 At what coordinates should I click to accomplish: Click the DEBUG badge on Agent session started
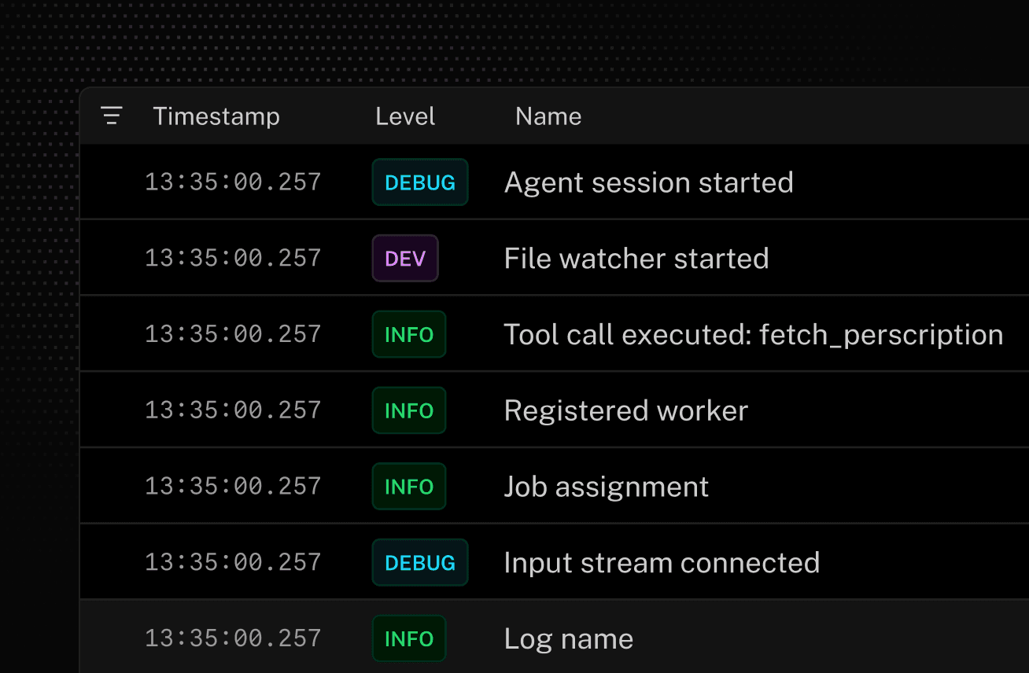tap(419, 182)
